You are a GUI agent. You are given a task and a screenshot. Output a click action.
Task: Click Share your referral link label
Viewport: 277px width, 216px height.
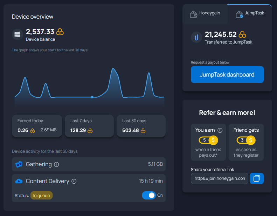click(x=212, y=170)
